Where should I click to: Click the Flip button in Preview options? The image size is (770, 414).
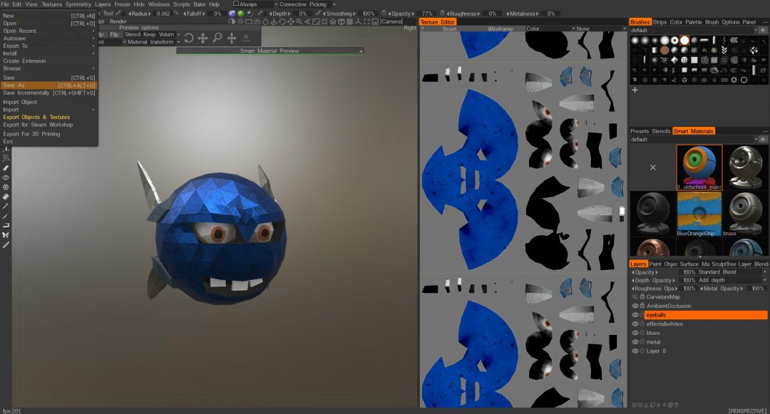tap(114, 34)
